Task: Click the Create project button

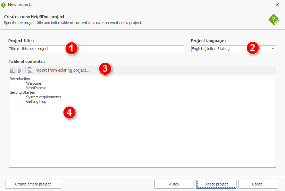Action: click(x=216, y=184)
